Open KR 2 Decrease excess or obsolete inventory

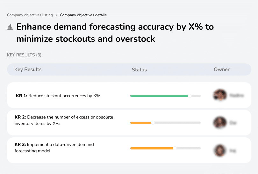pos(64,120)
